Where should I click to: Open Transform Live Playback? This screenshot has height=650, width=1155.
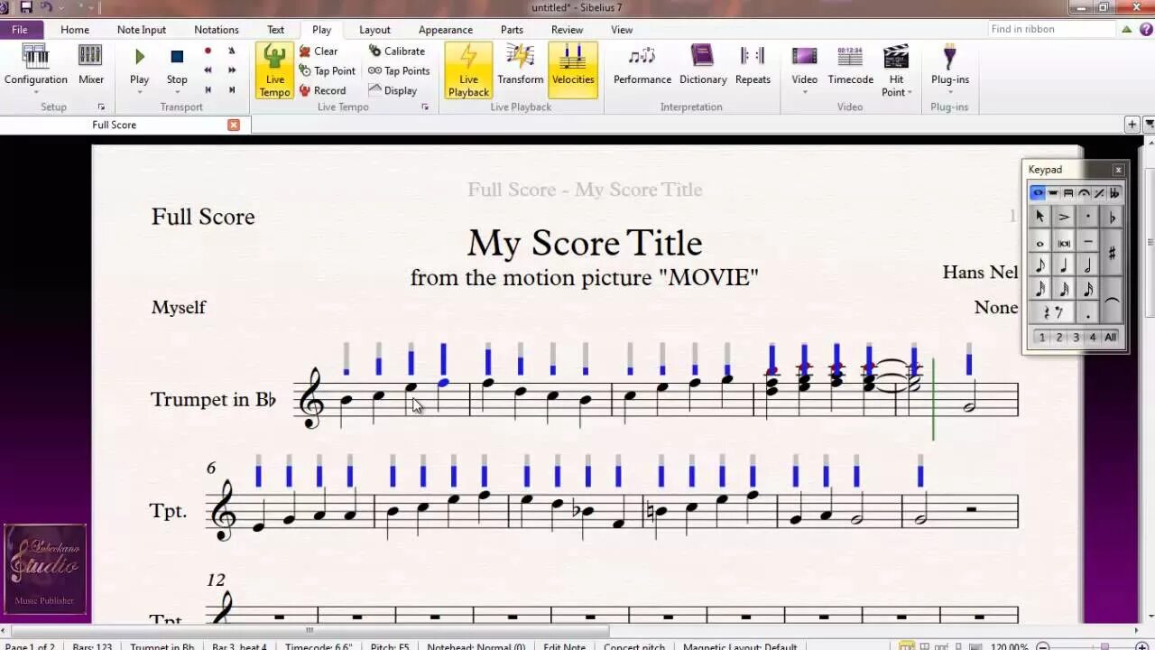(521, 65)
